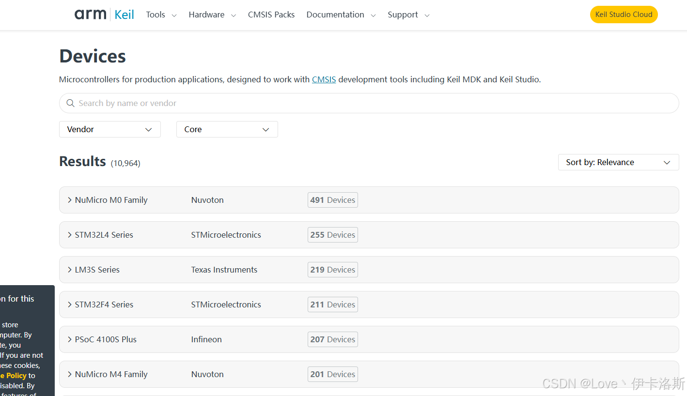Click STMicroelectronics in the STM32F4 row
This screenshot has width=687, height=396.
click(x=226, y=305)
